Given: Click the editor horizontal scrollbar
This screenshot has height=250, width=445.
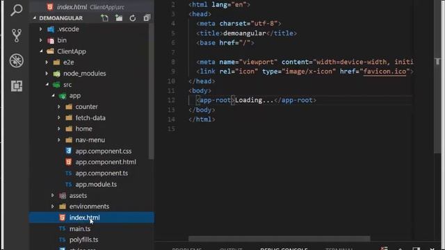Looking at the screenshot, I should [280, 239].
